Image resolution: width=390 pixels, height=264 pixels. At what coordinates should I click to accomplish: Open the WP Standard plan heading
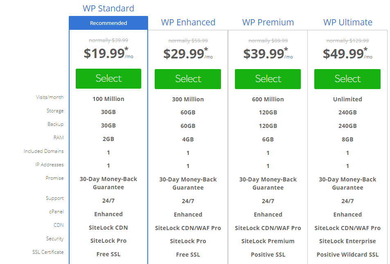(108, 8)
